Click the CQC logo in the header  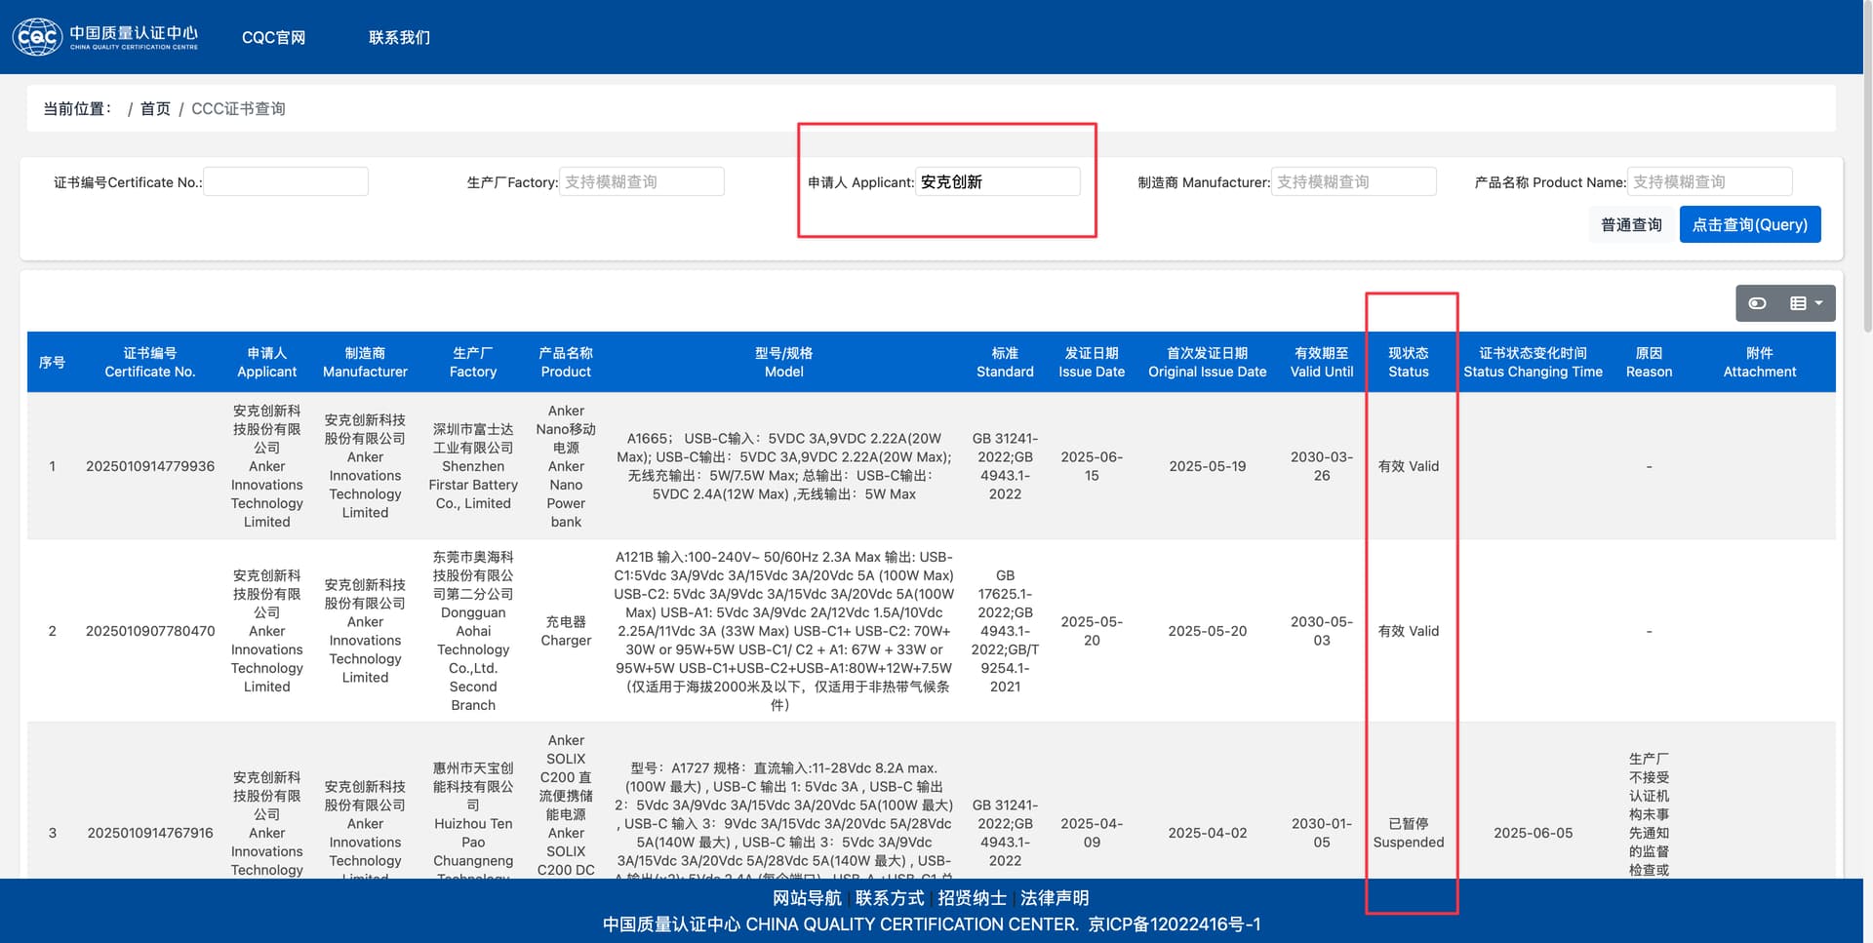pos(105,37)
